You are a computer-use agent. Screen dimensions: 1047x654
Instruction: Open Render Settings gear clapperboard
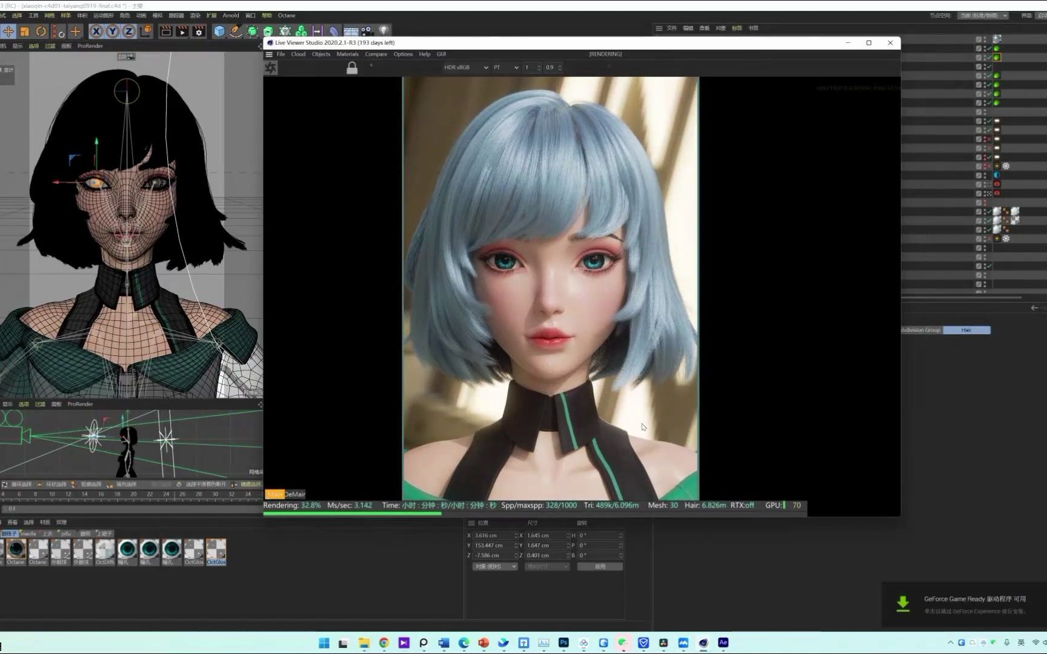click(199, 31)
